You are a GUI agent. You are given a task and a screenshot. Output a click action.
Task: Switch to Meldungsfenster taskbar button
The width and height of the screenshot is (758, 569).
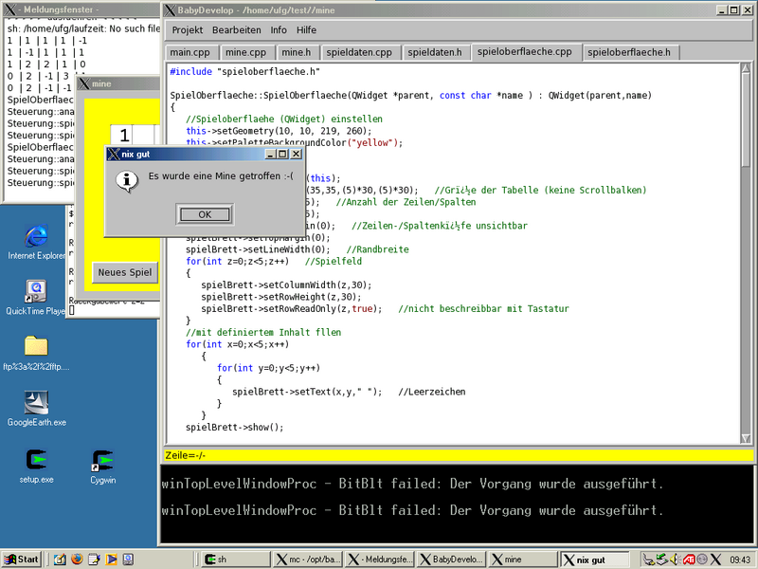380,560
